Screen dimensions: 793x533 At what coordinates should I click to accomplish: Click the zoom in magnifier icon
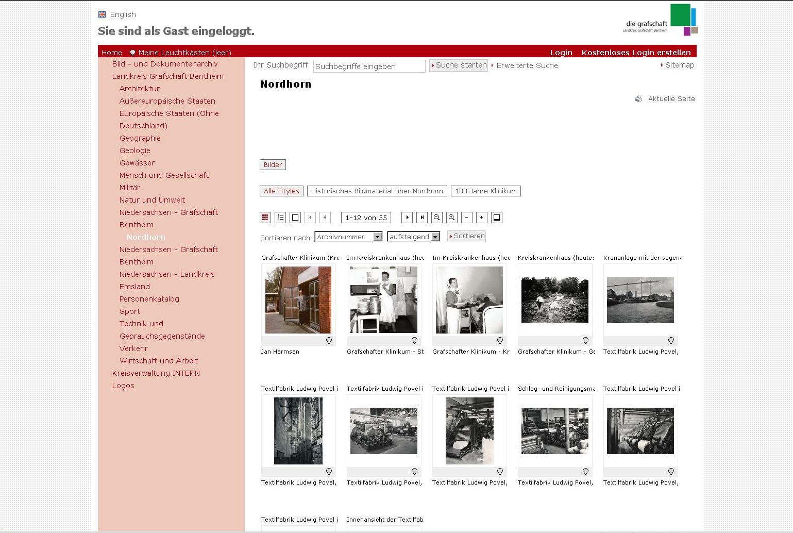pyautogui.click(x=452, y=218)
